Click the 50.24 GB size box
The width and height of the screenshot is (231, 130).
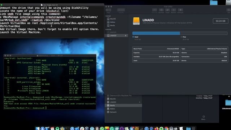(x=221, y=21)
